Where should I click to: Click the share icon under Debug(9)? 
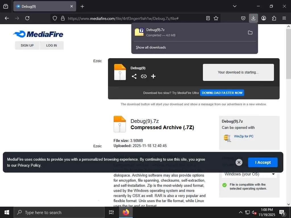[x=134, y=76]
